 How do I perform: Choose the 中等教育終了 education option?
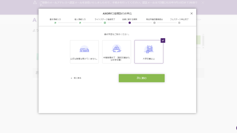click(117, 52)
